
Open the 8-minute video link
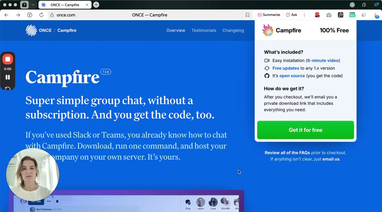[323, 60]
